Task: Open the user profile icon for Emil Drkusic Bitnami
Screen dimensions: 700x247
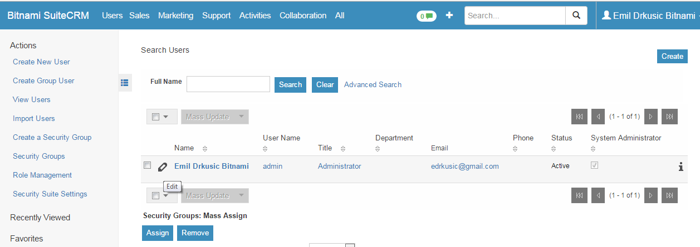Action: point(606,16)
